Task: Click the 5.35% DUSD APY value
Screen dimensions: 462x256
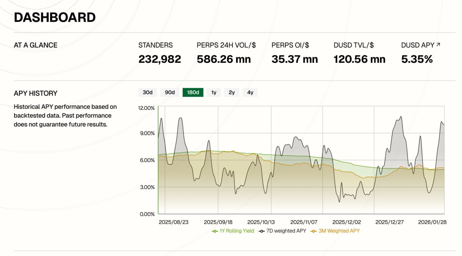Action: (417, 59)
